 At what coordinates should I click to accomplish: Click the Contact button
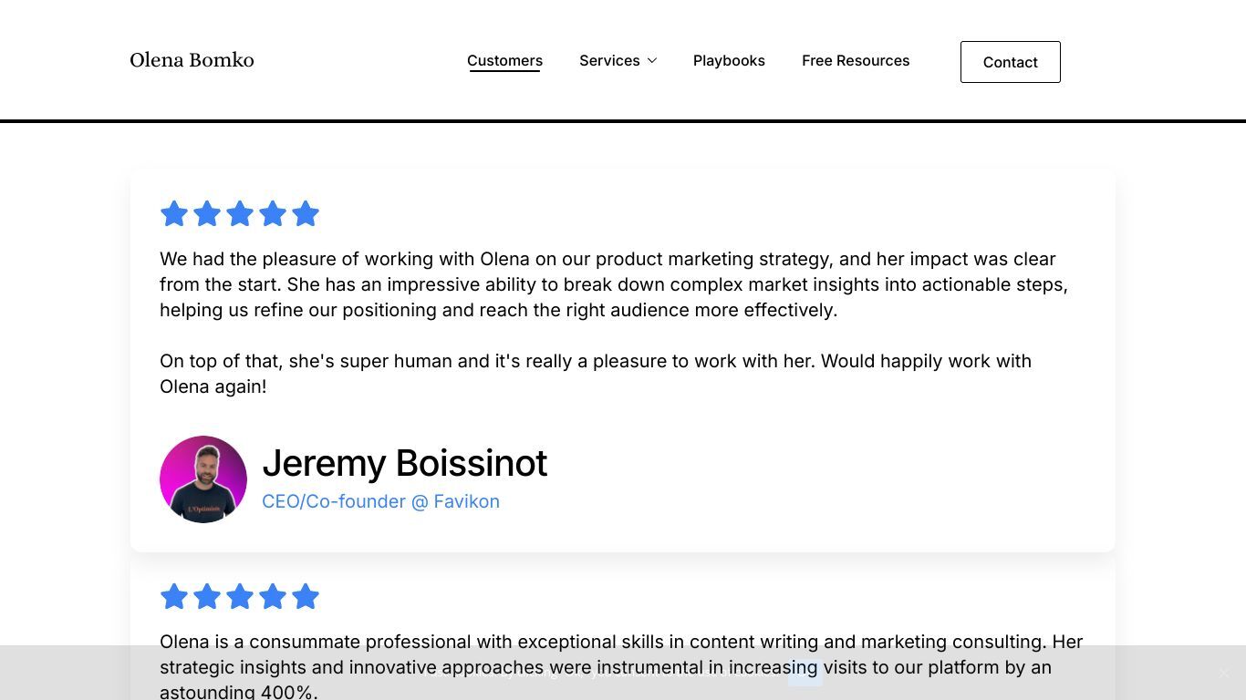(1010, 62)
